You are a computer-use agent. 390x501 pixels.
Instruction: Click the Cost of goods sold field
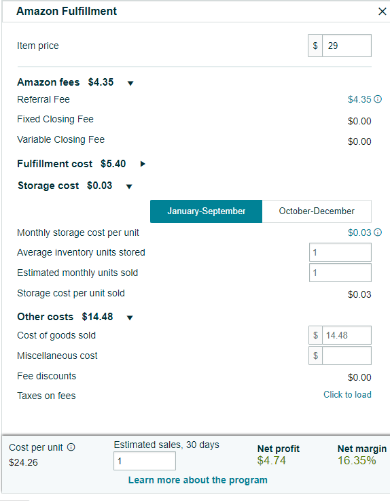point(347,335)
